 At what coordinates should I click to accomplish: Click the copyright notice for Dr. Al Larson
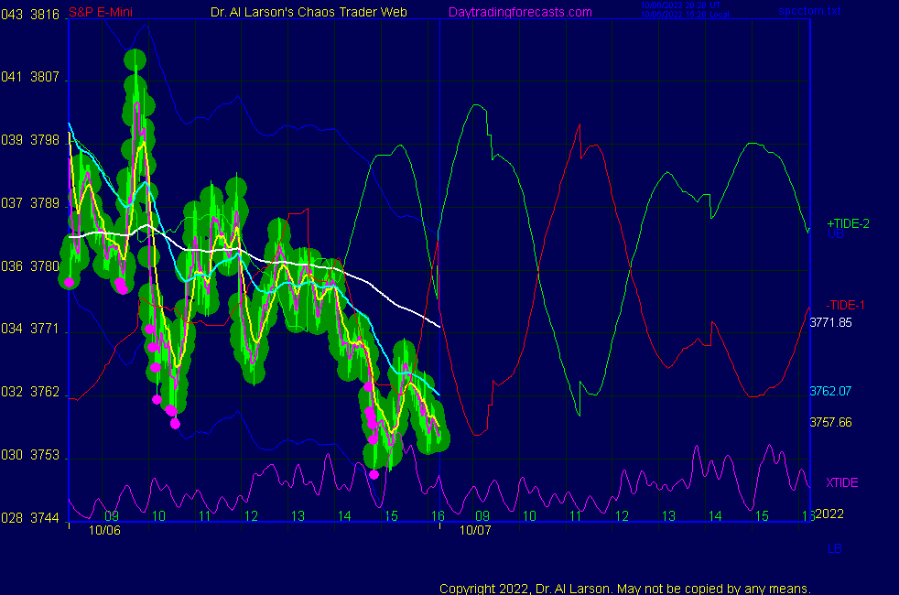625,589
